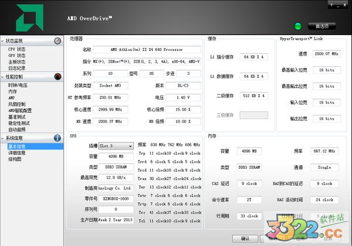Open 稳定性测试 in the sidebar
The image size is (352, 246).
19,123
